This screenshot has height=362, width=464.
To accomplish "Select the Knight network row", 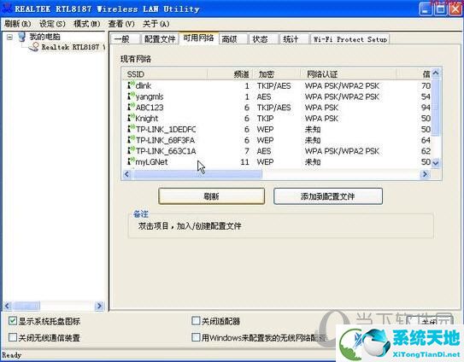I will (277, 119).
